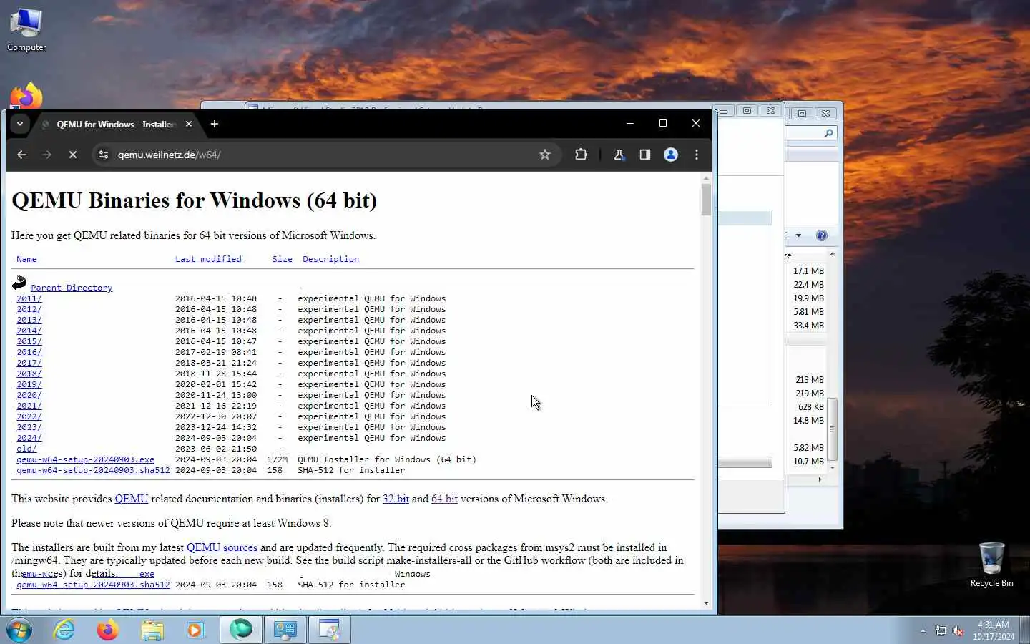Viewport: 1030px width, 644px height.
Task: Open Chrome Labs flask icon
Action: [619, 155]
